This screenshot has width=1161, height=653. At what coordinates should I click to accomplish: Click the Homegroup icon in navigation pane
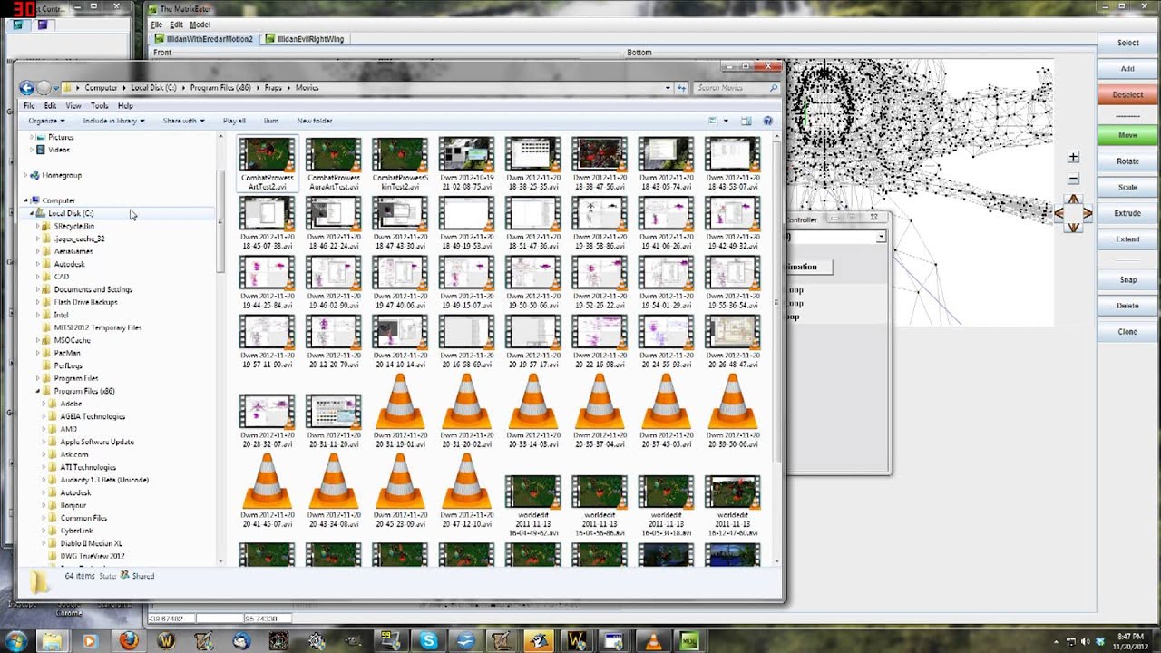34,175
